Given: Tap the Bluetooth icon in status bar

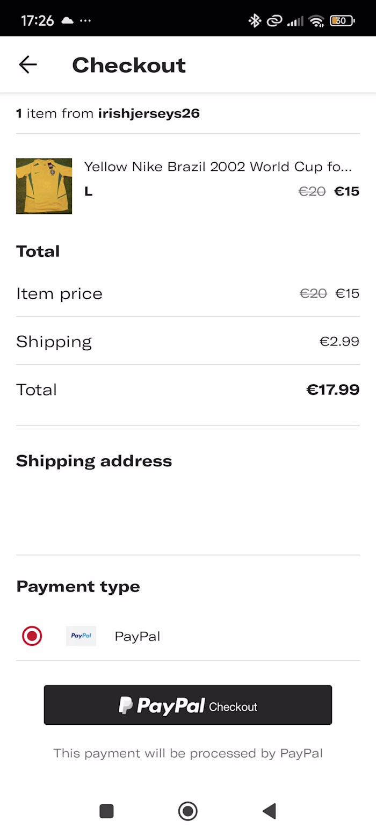Looking at the screenshot, I should (x=254, y=20).
